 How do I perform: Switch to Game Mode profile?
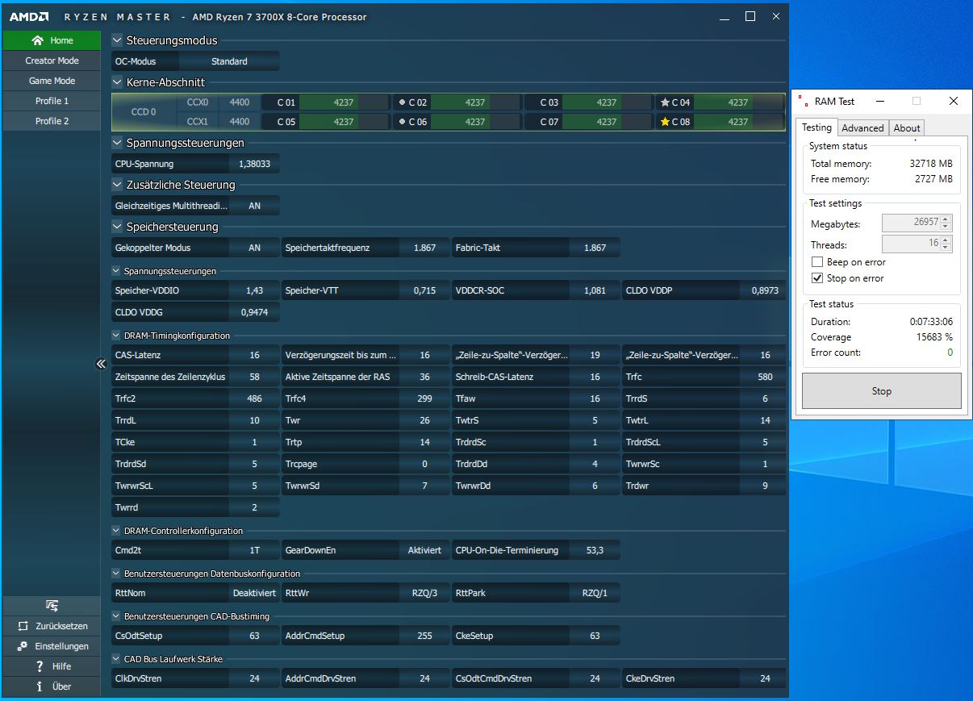(x=52, y=81)
